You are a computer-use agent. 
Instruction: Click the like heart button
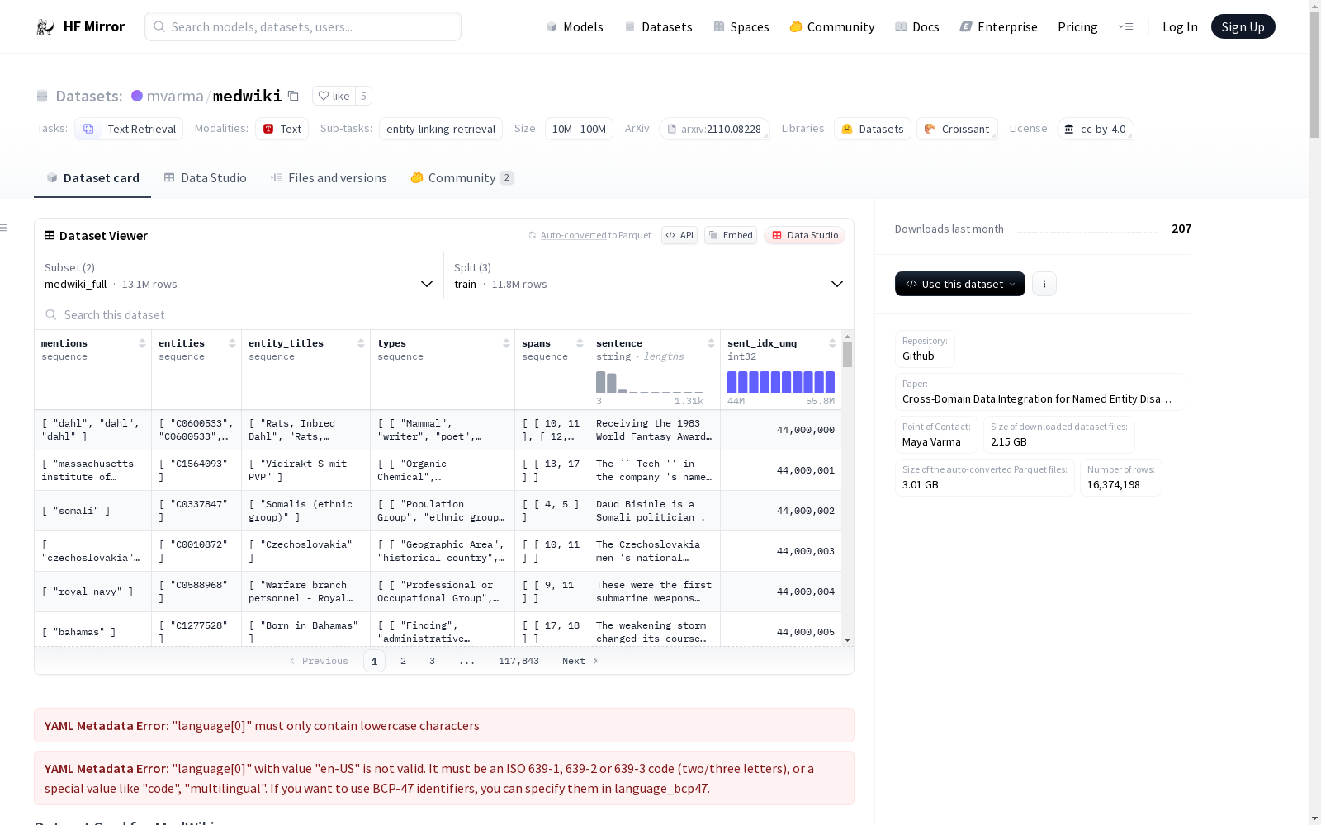click(334, 96)
